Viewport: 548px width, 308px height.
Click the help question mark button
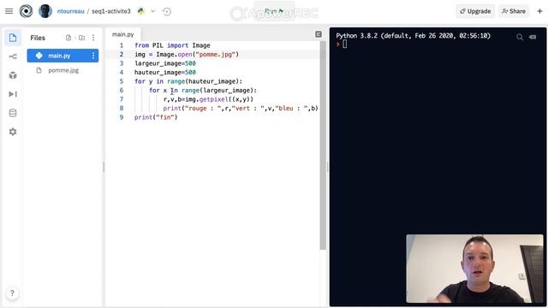click(12, 293)
